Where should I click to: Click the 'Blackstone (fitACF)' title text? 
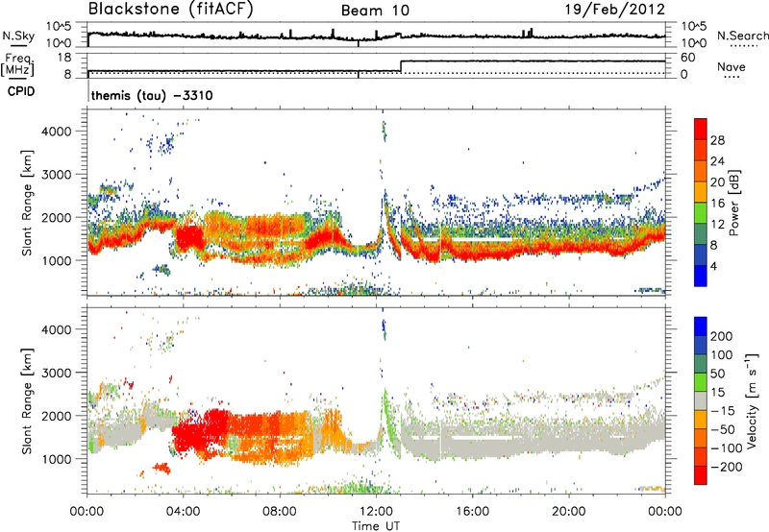(171, 10)
